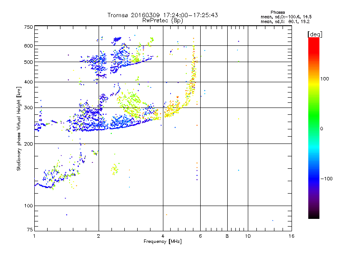Click the y-axis tick label '200'
343x257 pixels.
point(28,144)
